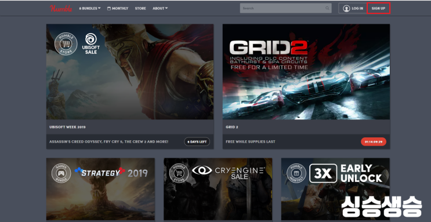Open the Strategy 2019 bundle card
Image resolution: width=431 pixels, height=222 pixels.
tap(100, 189)
